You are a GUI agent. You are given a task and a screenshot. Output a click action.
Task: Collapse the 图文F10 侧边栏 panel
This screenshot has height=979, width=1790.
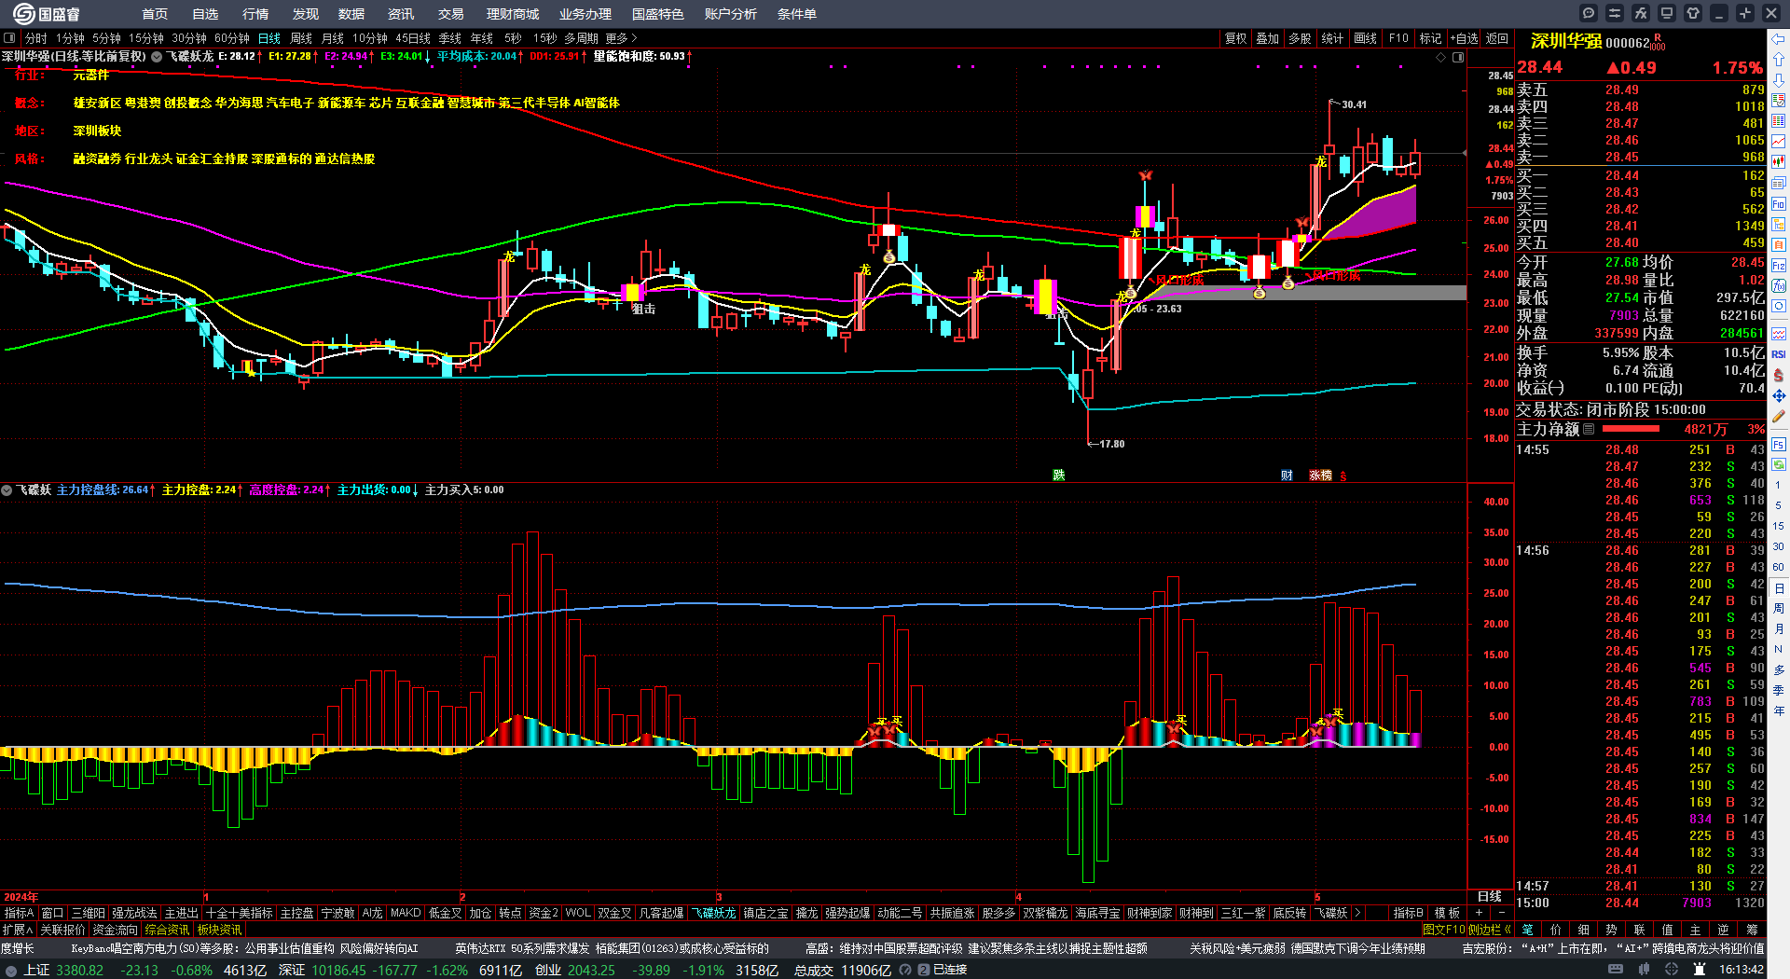click(1467, 930)
